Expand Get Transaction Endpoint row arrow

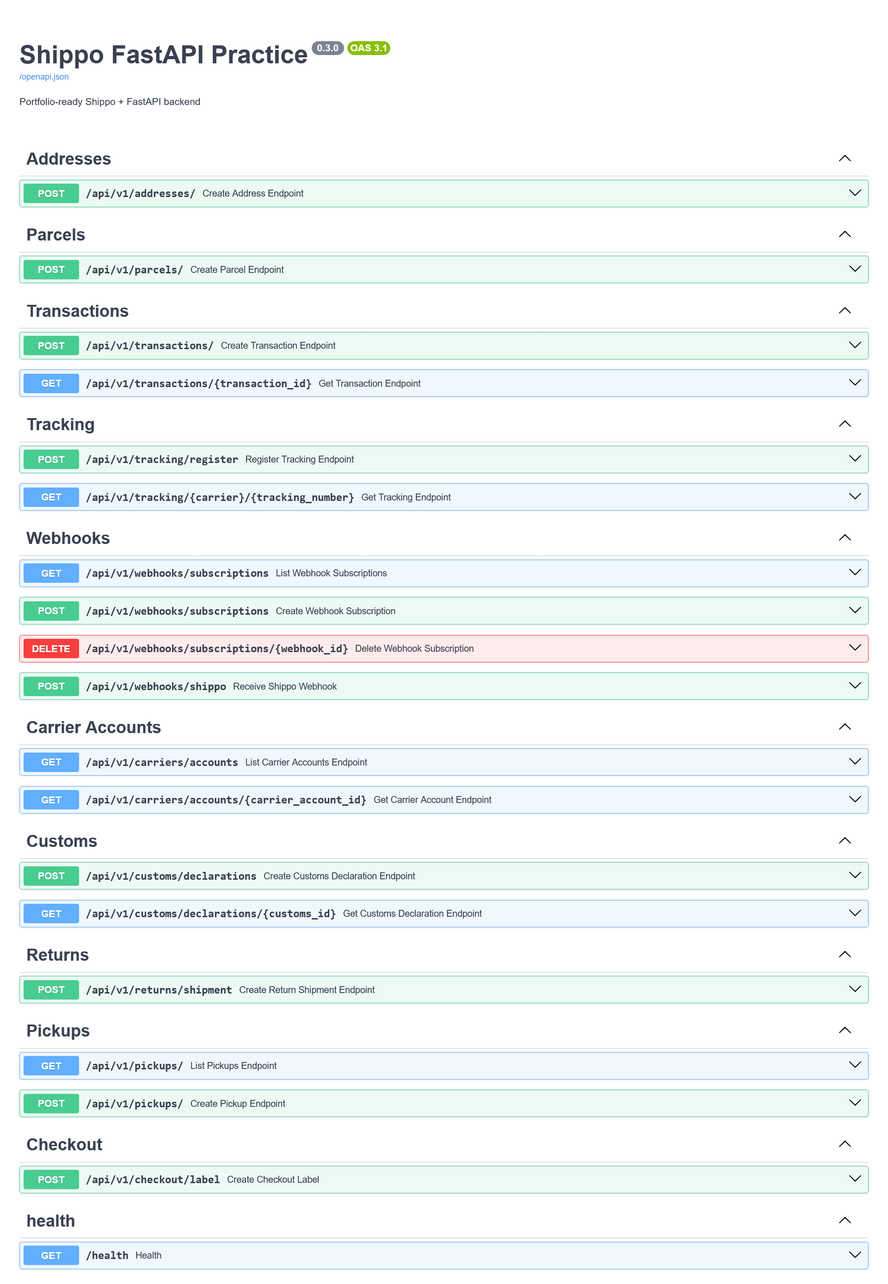pos(855,383)
